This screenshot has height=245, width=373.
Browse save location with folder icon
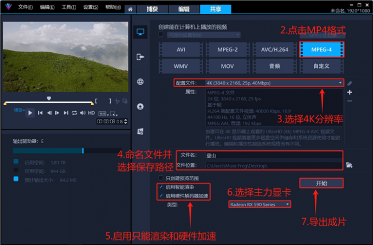pos(349,165)
